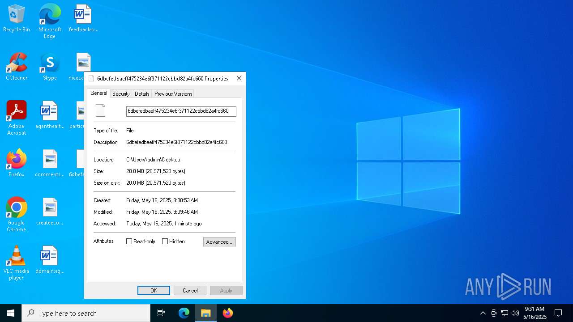Enable the Hidden attribute checkbox
The image size is (573, 322).
[165, 241]
